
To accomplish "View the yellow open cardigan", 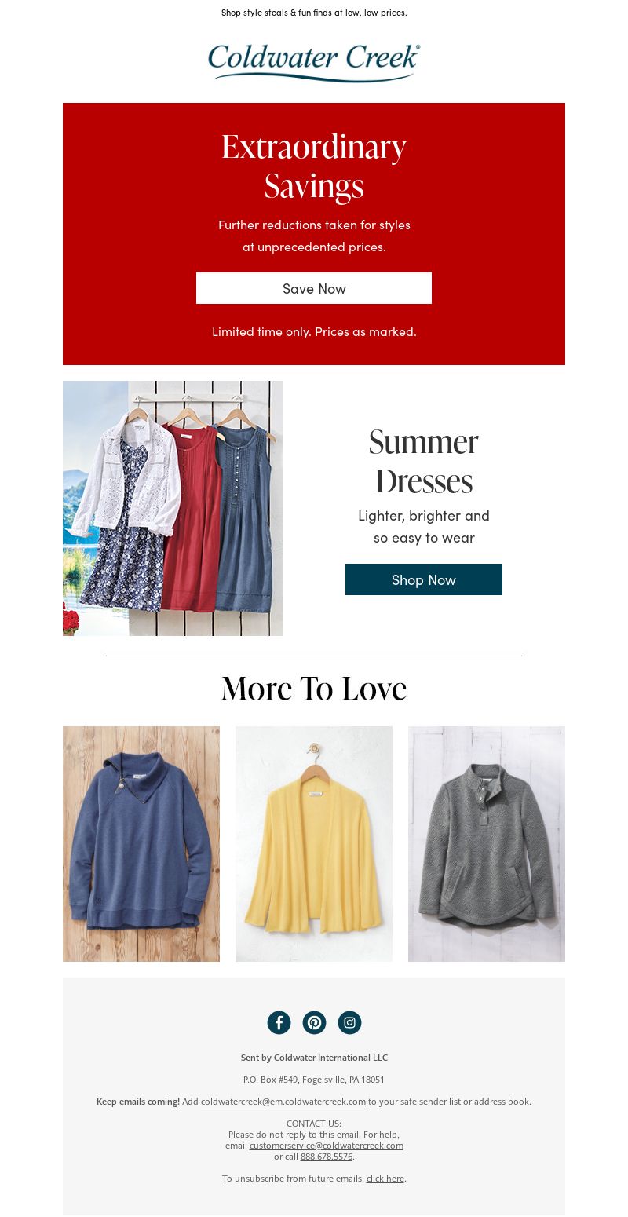I will (314, 844).
